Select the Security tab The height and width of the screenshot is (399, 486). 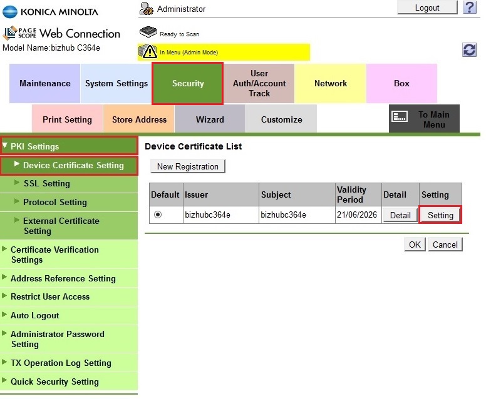(x=187, y=83)
